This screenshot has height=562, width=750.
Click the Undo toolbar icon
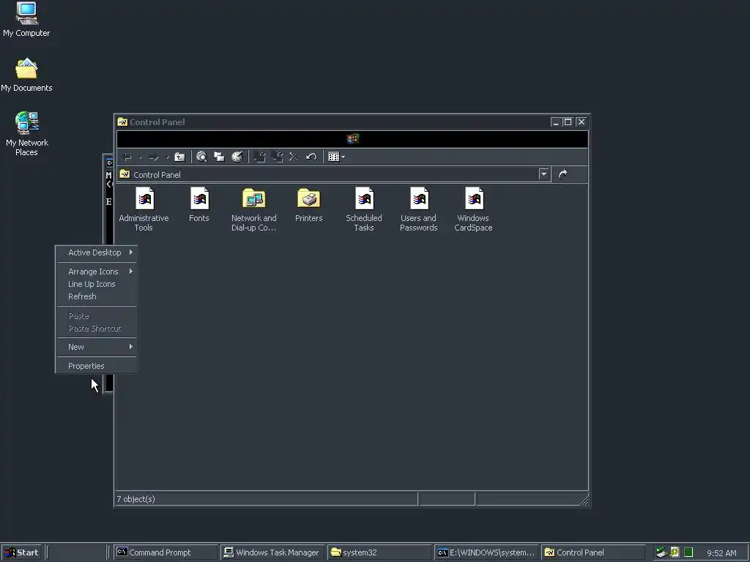[311, 157]
